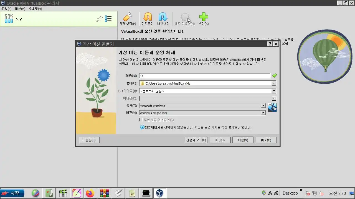Screen dimensions: 355x199
Task: Open the File (파일) menu
Action: [7, 9]
